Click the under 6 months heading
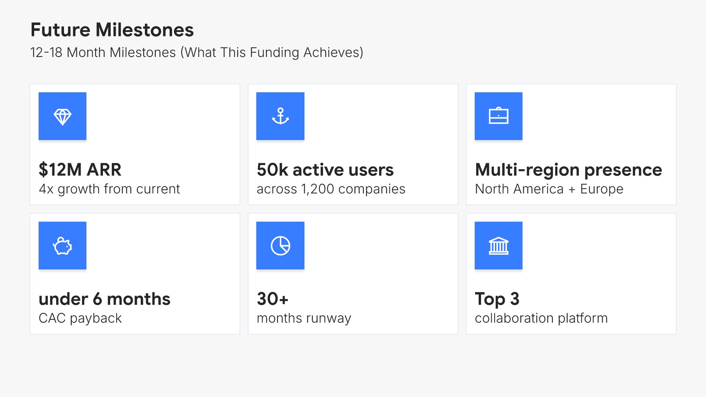Viewport: 706px width, 397px height. point(104,299)
